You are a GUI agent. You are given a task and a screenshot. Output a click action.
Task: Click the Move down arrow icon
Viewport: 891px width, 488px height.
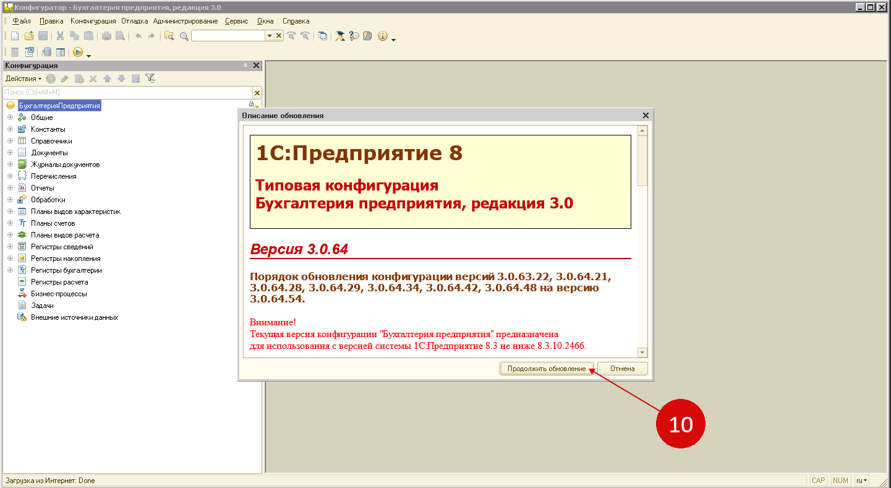121,79
